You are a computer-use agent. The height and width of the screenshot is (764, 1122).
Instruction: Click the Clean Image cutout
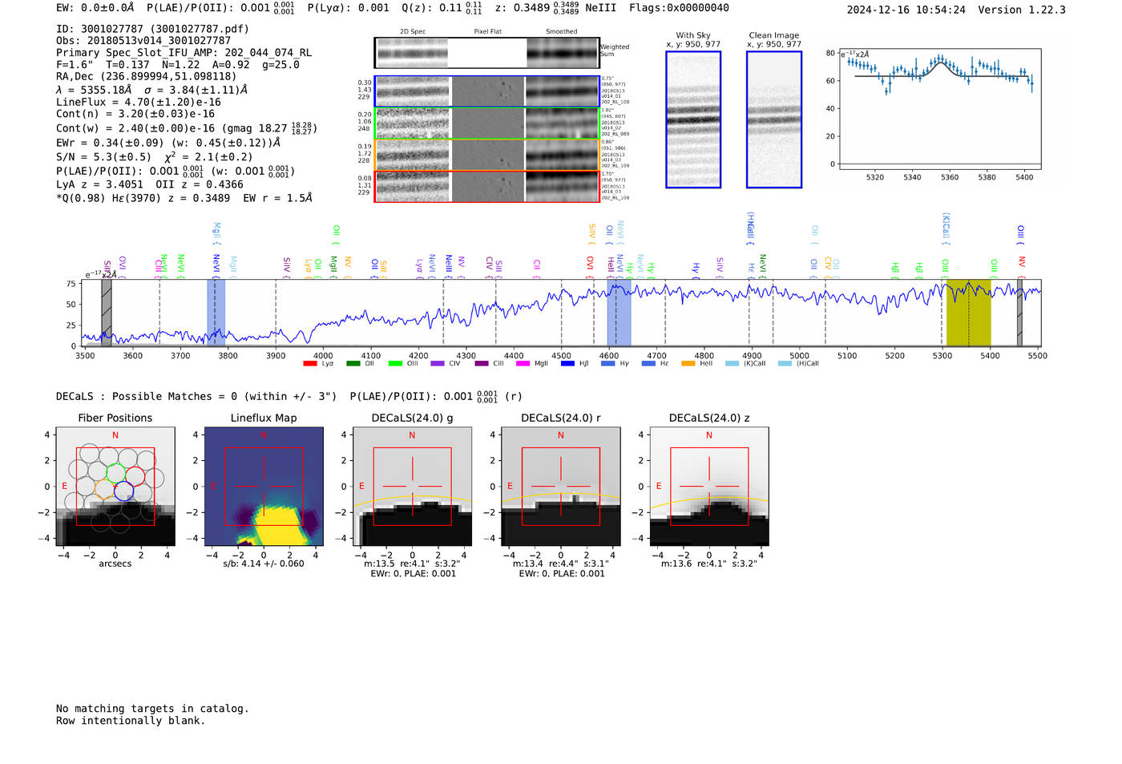[x=774, y=119]
